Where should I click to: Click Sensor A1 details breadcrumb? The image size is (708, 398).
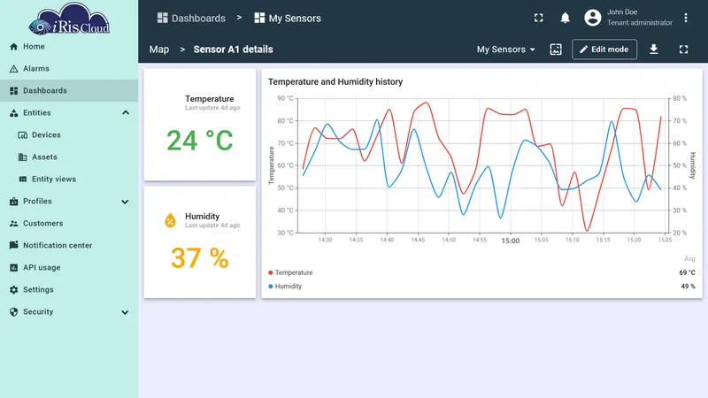pos(233,50)
